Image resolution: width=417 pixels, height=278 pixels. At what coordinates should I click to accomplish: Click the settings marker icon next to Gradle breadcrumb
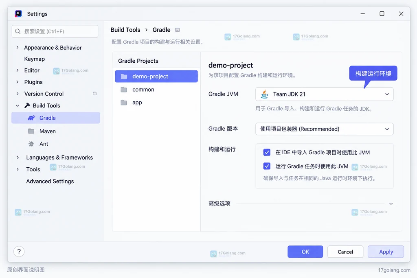pyautogui.click(x=178, y=30)
